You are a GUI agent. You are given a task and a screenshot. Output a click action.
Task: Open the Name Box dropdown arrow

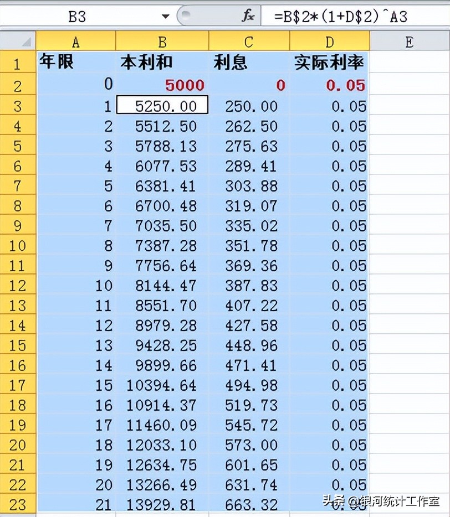pos(165,15)
